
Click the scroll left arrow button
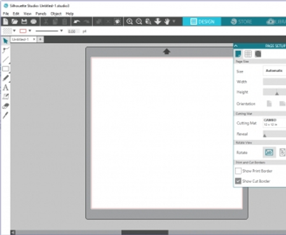(x=13, y=232)
